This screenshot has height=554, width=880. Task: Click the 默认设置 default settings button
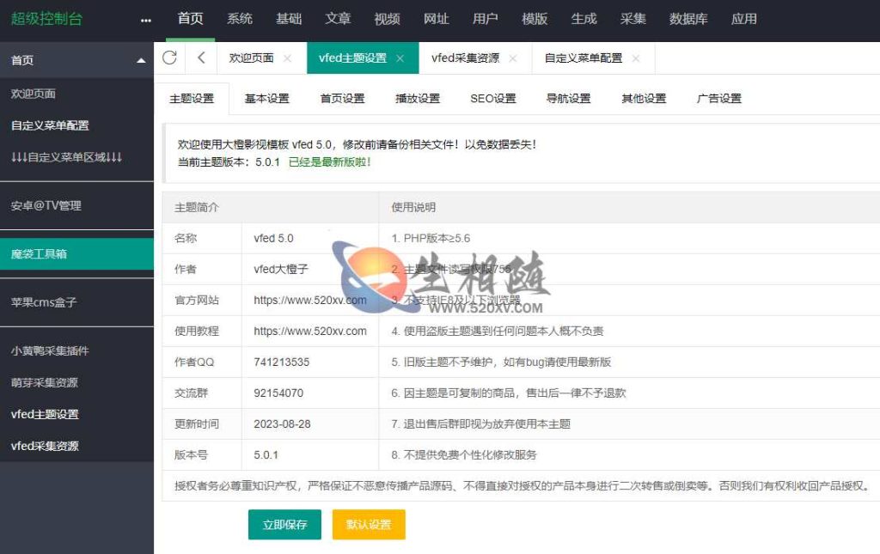point(368,525)
